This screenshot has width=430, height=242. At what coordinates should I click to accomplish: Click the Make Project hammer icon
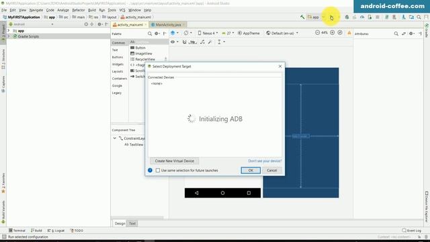302,17
